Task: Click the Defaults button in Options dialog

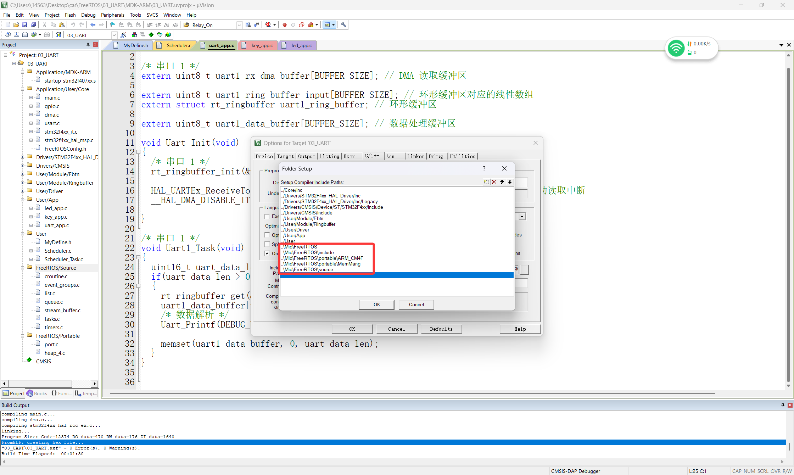Action: (x=441, y=329)
